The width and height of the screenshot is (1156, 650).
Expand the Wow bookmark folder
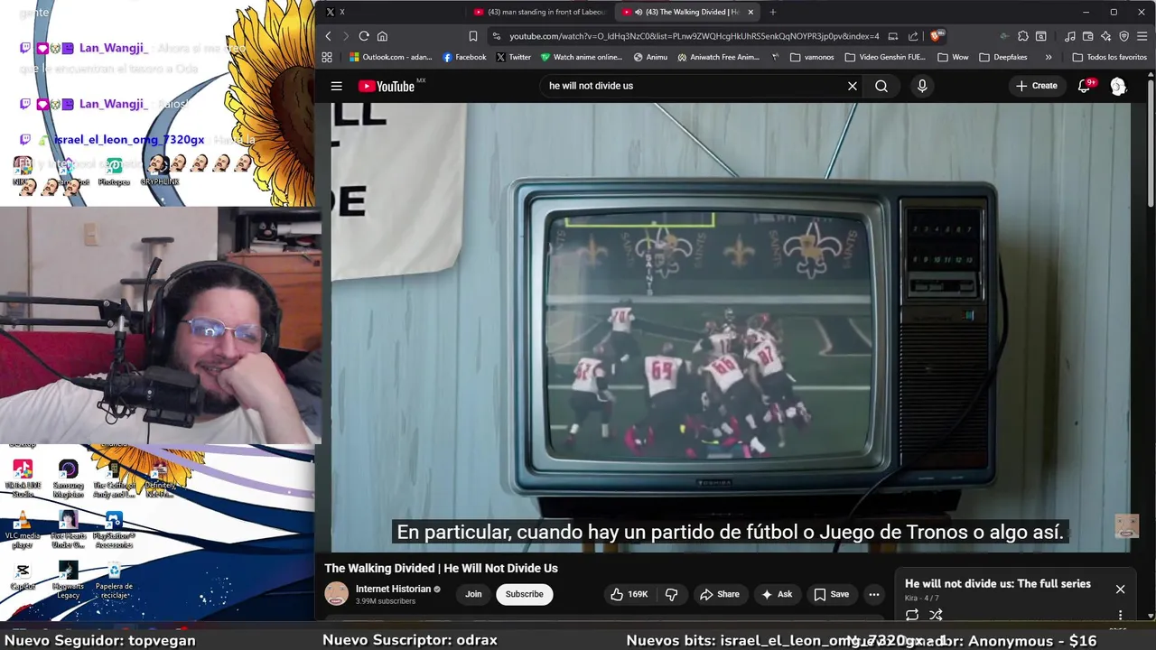[953, 57]
